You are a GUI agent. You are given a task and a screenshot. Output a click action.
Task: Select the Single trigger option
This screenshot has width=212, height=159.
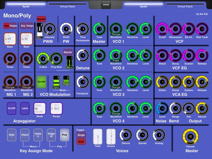(x=81, y=135)
